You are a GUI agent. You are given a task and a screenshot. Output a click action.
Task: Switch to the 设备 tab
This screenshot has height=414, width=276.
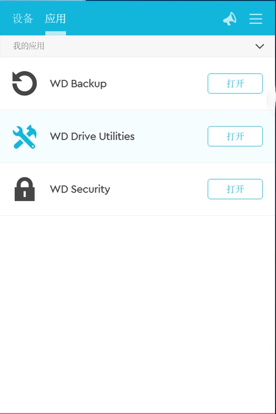coord(23,18)
